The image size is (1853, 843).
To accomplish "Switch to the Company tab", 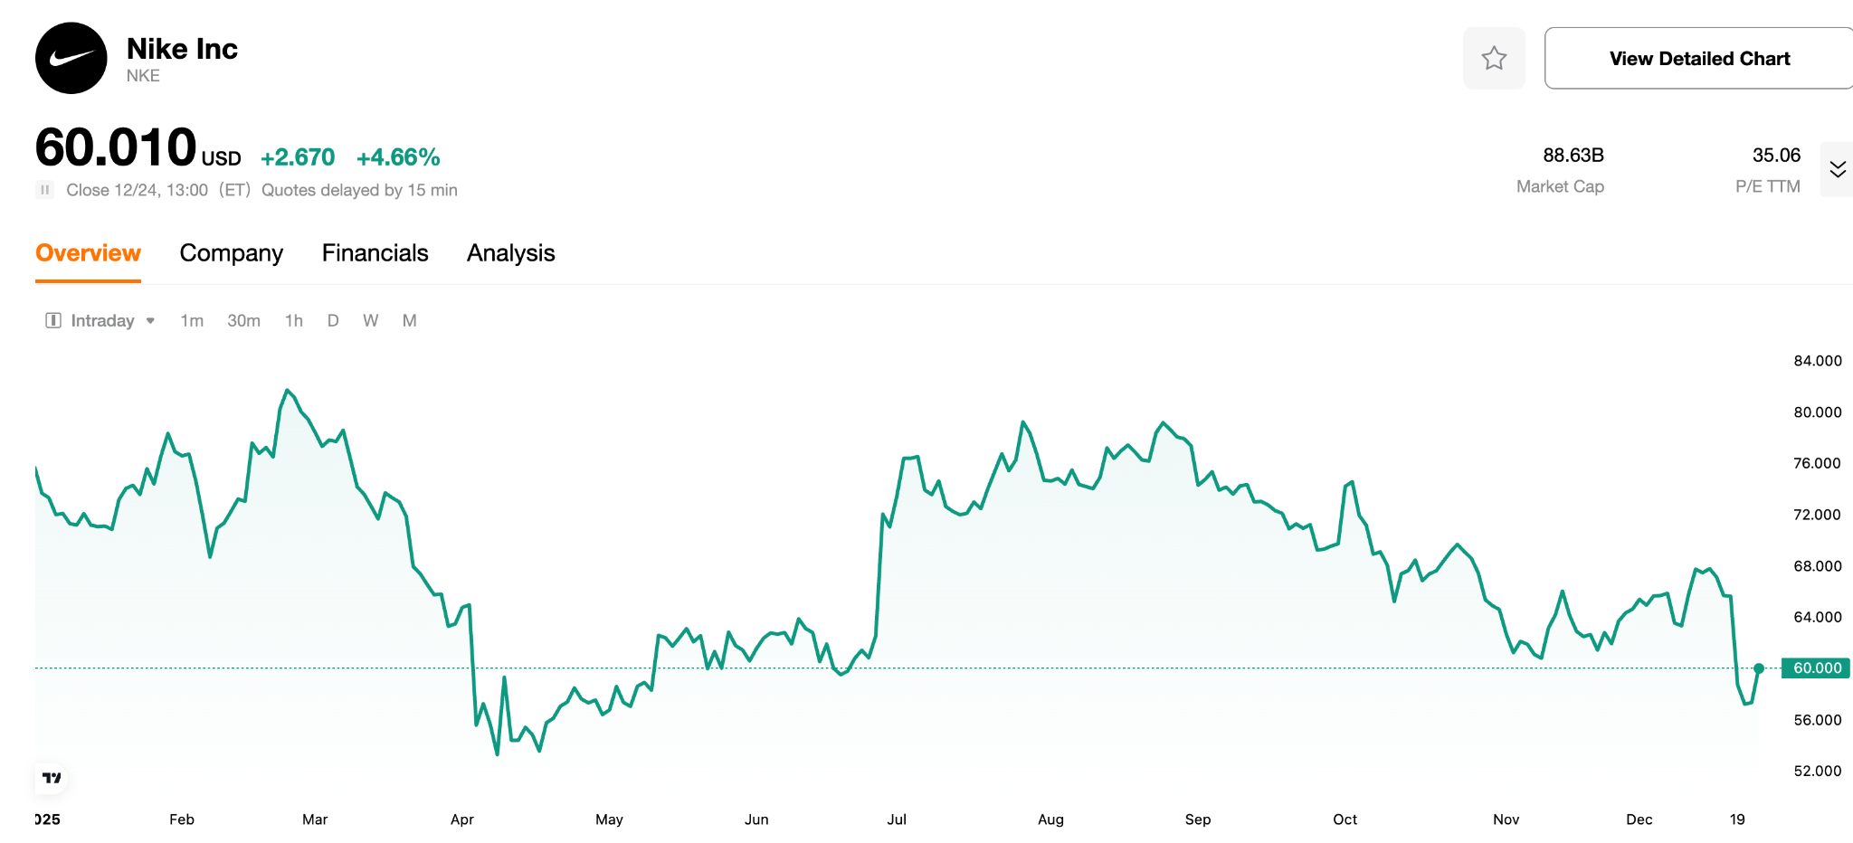I will (x=231, y=253).
